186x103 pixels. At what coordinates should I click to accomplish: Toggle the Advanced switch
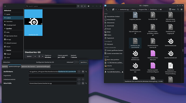(x=76, y=62)
